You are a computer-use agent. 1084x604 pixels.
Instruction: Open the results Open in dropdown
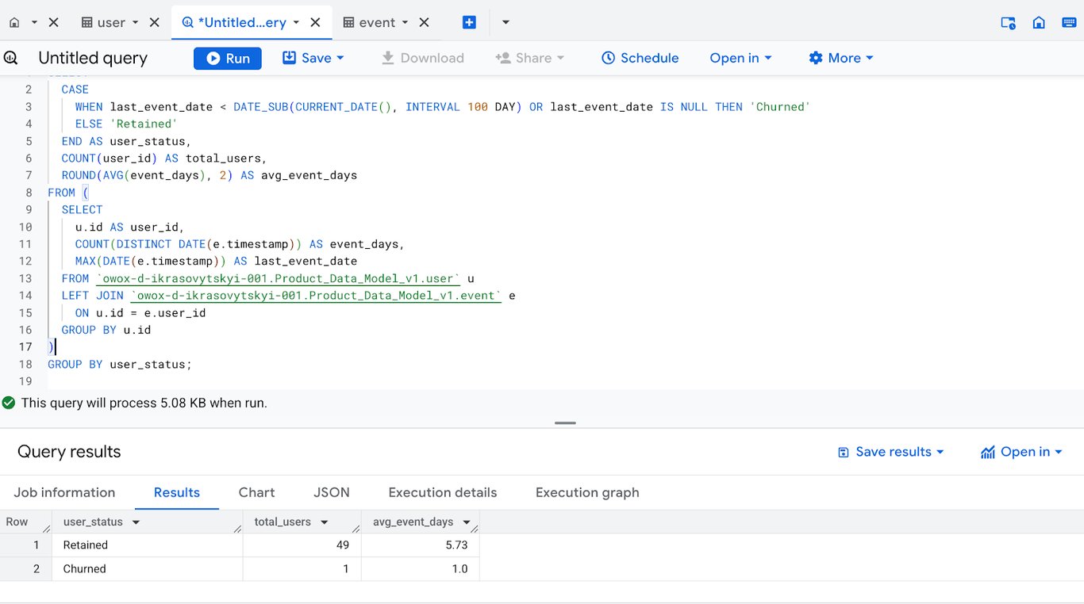pos(1021,452)
